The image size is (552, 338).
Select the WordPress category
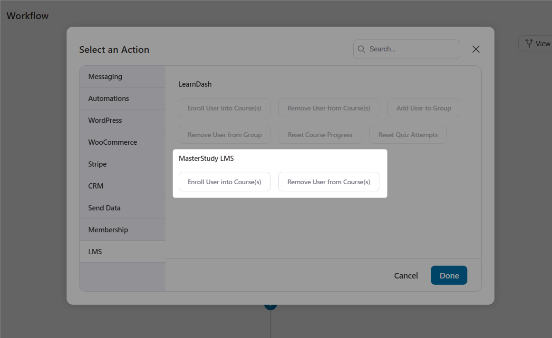coord(123,120)
